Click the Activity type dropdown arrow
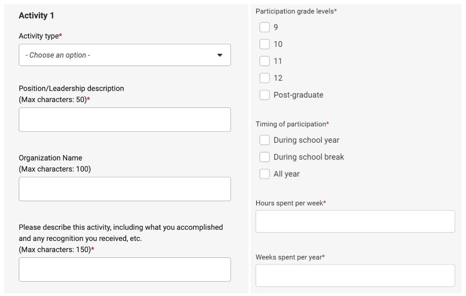Image resolution: width=466 pixels, height=296 pixels. 220,55
